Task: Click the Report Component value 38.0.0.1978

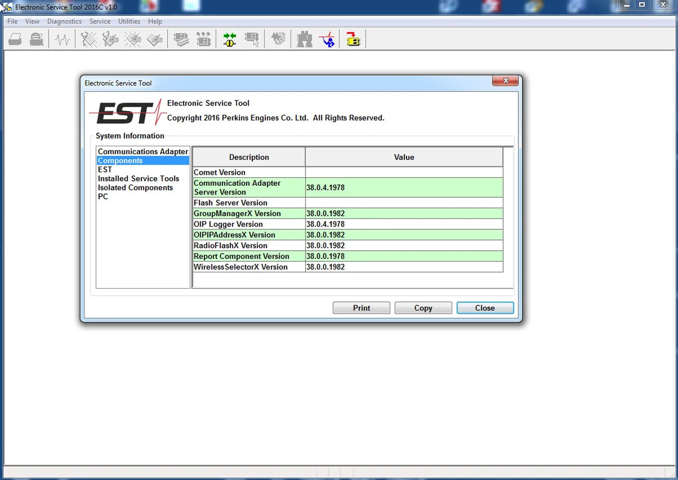Action: (x=325, y=256)
